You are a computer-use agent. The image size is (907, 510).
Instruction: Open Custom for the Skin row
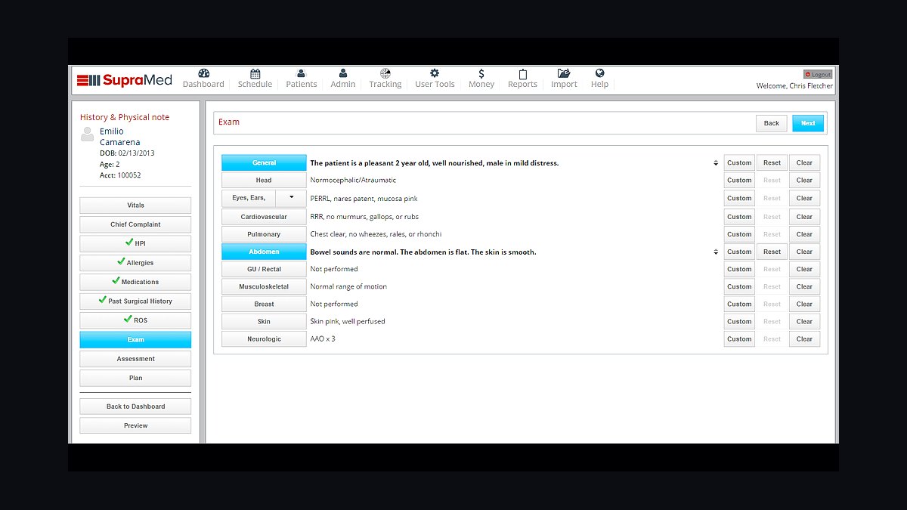[739, 322]
